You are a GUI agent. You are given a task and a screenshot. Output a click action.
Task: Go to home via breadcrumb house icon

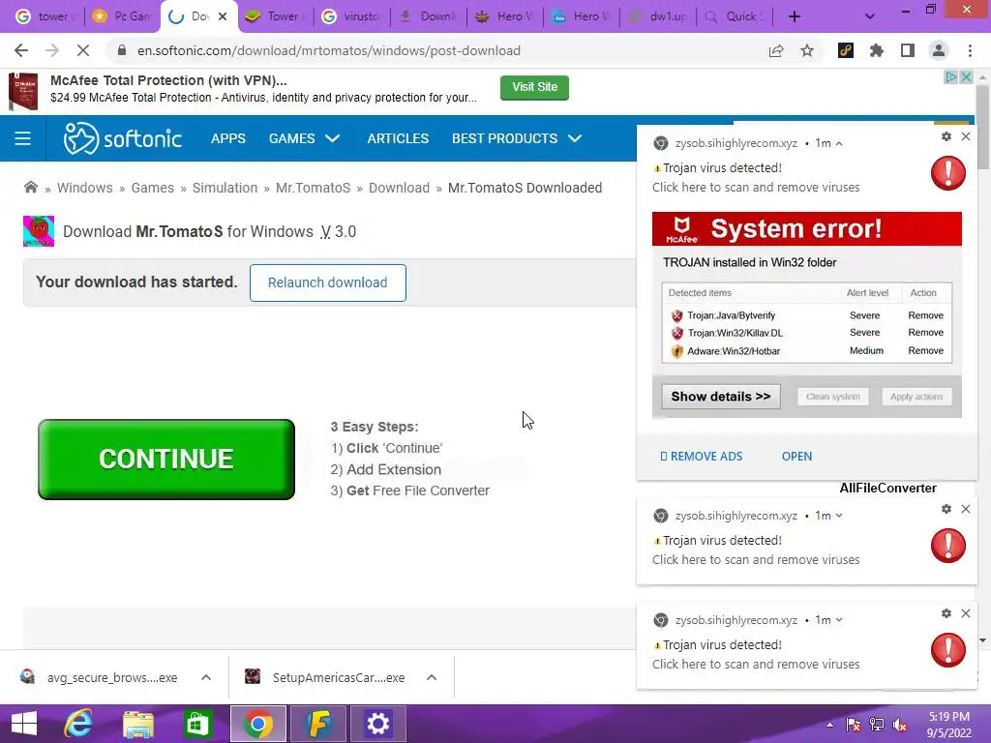(30, 187)
